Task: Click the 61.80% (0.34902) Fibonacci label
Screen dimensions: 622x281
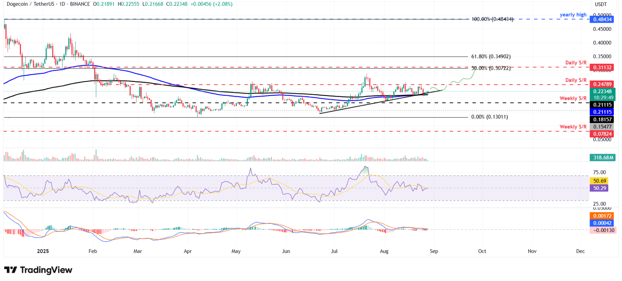Action: (x=491, y=57)
